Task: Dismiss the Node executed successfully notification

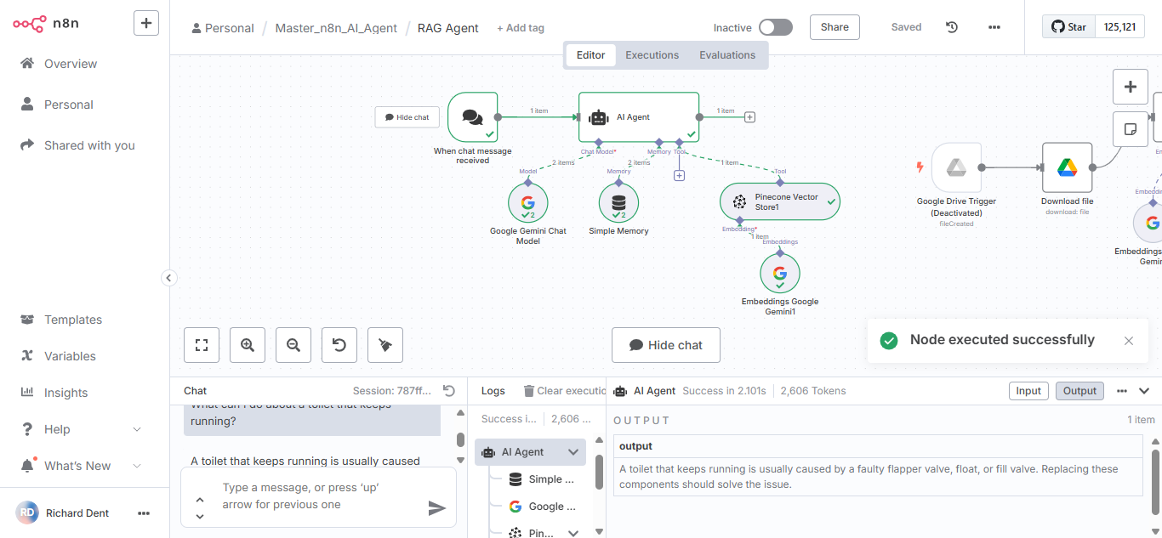Action: 1129,341
